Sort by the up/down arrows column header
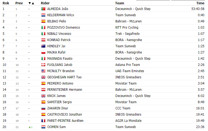Viewport: 208px width, 131px height. (31, 3)
